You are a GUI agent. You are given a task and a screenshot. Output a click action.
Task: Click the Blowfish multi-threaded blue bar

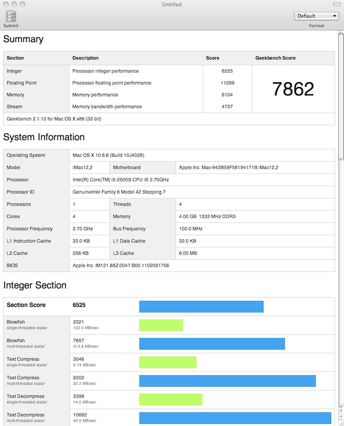[212, 344]
